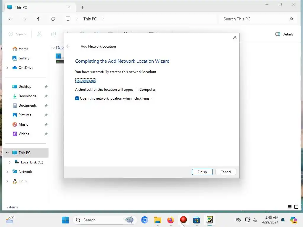Add a new File Explorer tab
The image size is (303, 227).
[82, 7]
